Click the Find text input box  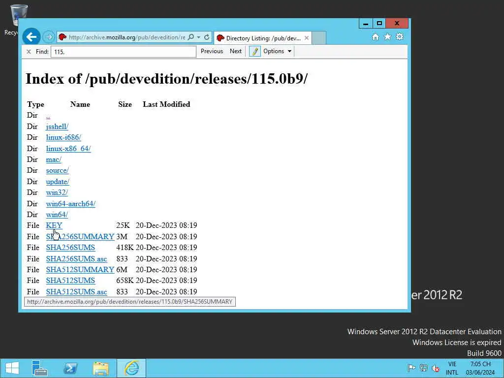pos(124,51)
